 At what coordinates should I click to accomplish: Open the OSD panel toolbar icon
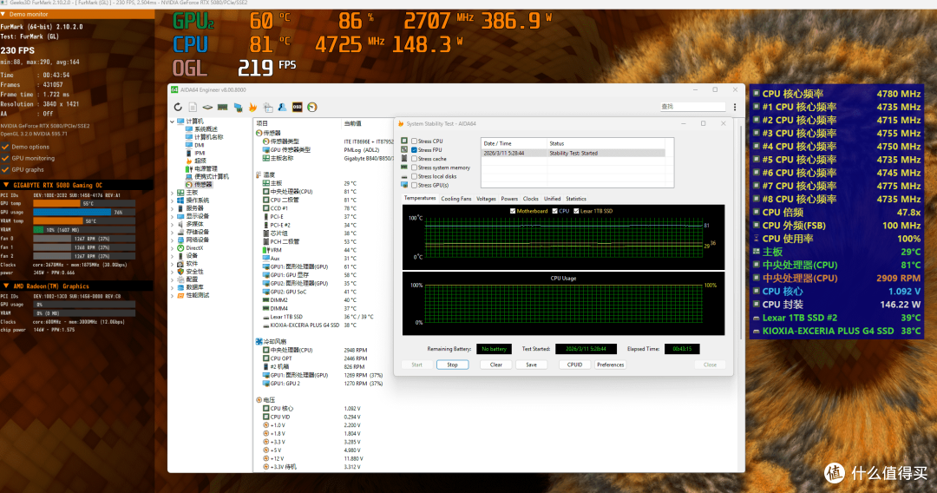297,107
